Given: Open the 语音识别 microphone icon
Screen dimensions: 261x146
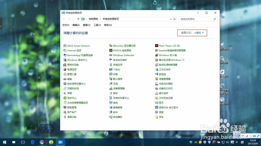Looking at the screenshot, I should 65,117.
